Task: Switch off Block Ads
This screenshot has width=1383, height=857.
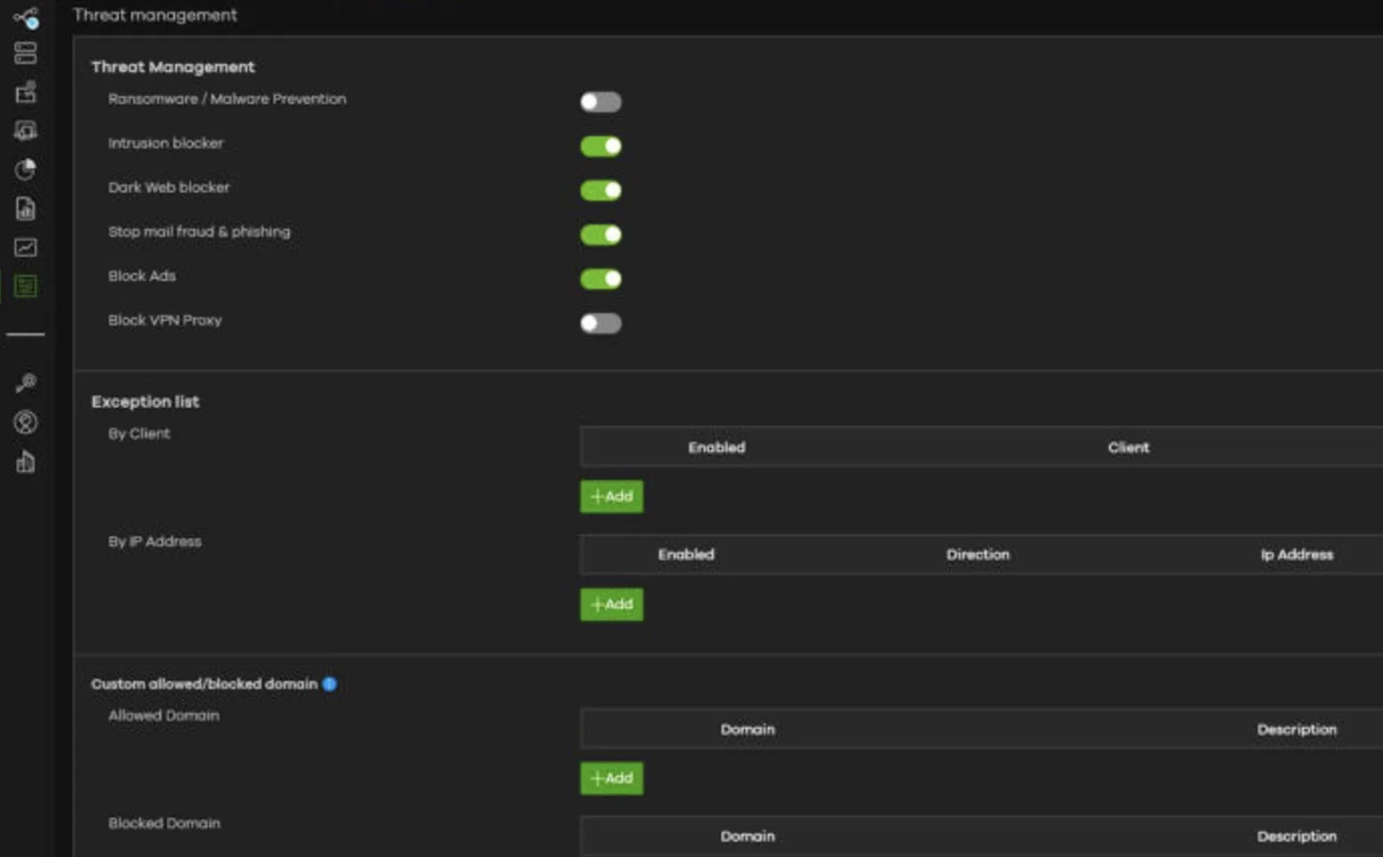Action: pyautogui.click(x=601, y=279)
